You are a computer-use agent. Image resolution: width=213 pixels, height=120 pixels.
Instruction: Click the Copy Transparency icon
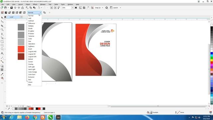pos(44,13)
